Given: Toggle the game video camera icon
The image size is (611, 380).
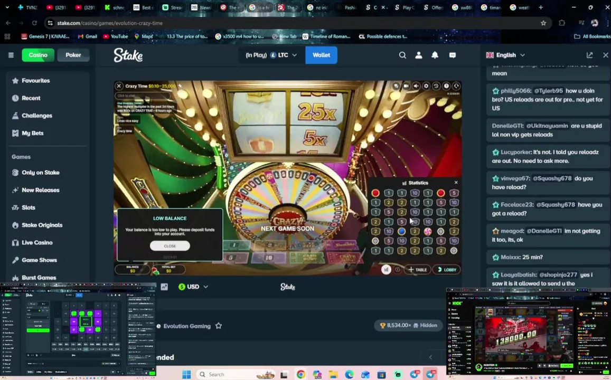Looking at the screenshot, I should [x=406, y=86].
